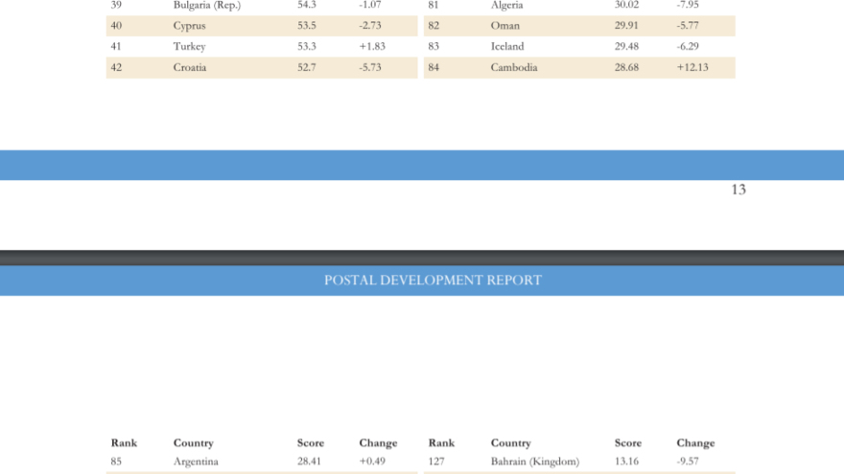844x474 pixels.
Task: Select Argentina's 28.41 score value
Action: point(309,462)
